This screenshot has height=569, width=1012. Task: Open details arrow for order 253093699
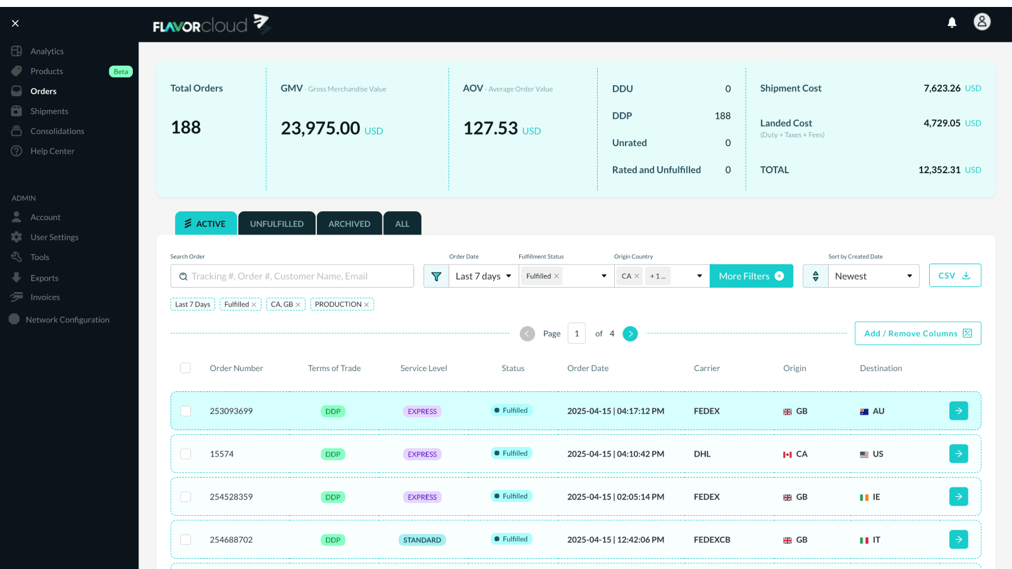[958, 410]
